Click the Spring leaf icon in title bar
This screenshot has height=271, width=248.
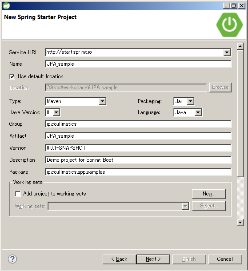6,6
